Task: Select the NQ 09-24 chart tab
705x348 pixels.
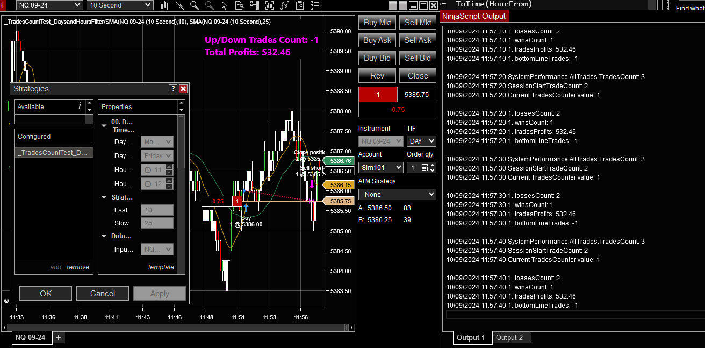Action: coord(31,337)
